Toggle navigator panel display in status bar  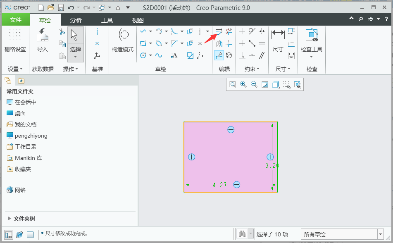9,234
